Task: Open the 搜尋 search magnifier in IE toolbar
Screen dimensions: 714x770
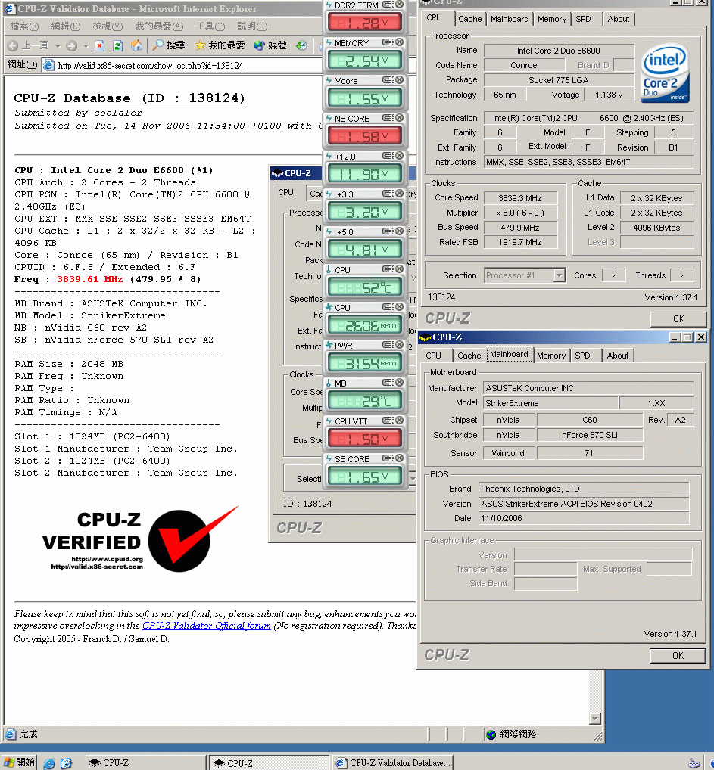Action: pos(169,45)
